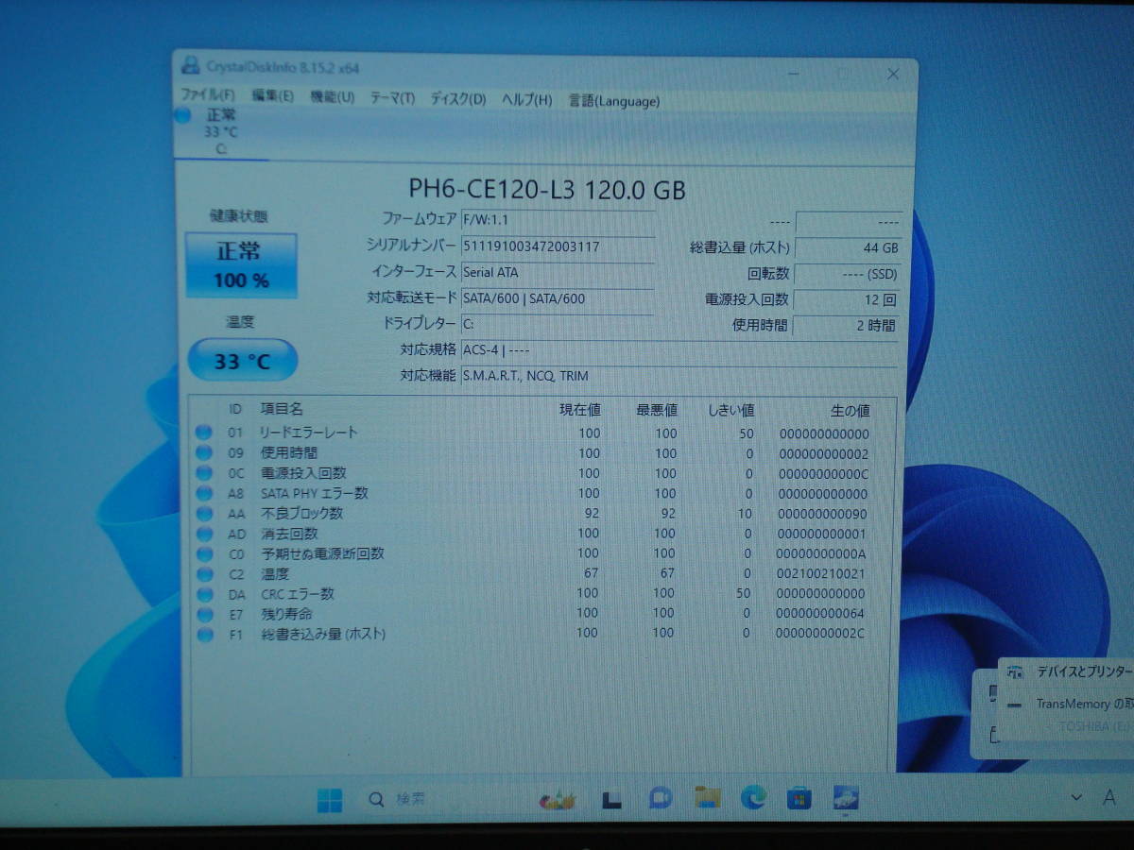The width and height of the screenshot is (1134, 850).
Task: Click the current value 92 for 不良ブロック数
Action: (592, 514)
